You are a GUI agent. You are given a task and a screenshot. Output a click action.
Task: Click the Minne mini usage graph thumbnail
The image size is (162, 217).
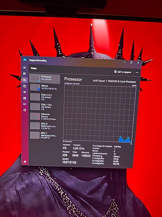click(35, 88)
